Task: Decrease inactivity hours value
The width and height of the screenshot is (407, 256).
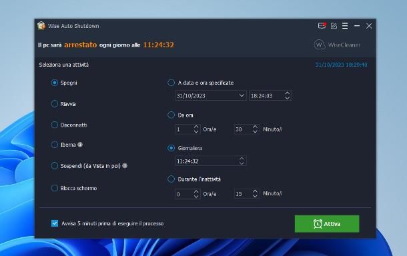Action: 196,197
